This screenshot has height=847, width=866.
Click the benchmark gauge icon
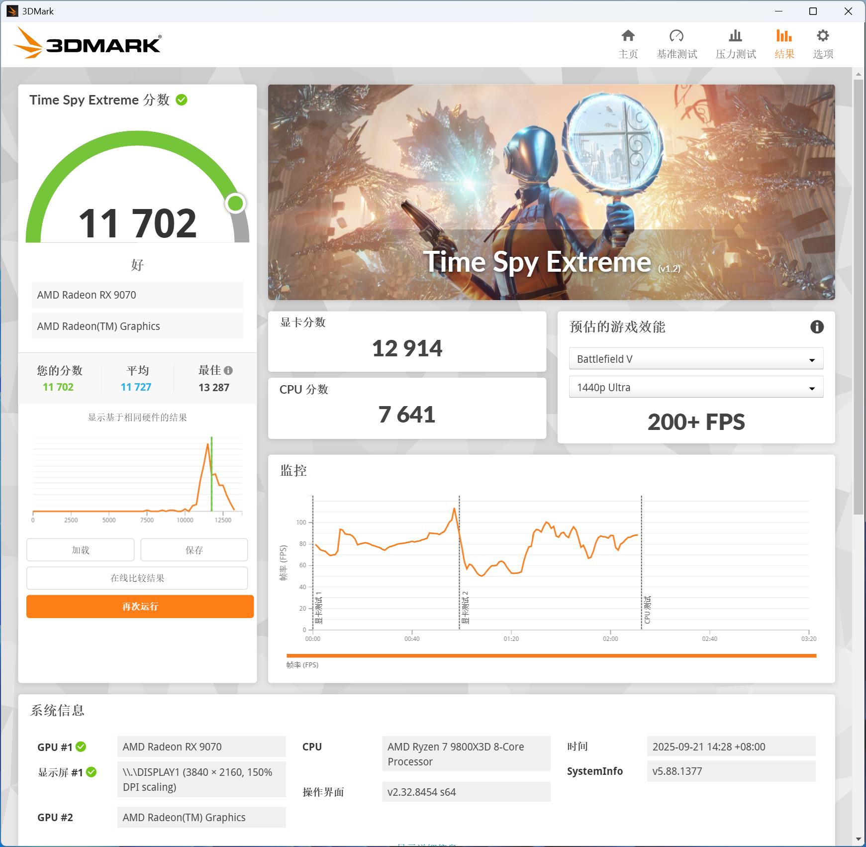(x=676, y=36)
